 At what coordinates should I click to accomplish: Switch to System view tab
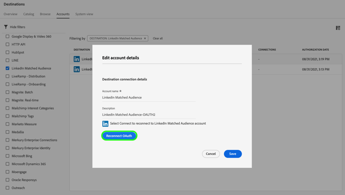tap(84, 14)
